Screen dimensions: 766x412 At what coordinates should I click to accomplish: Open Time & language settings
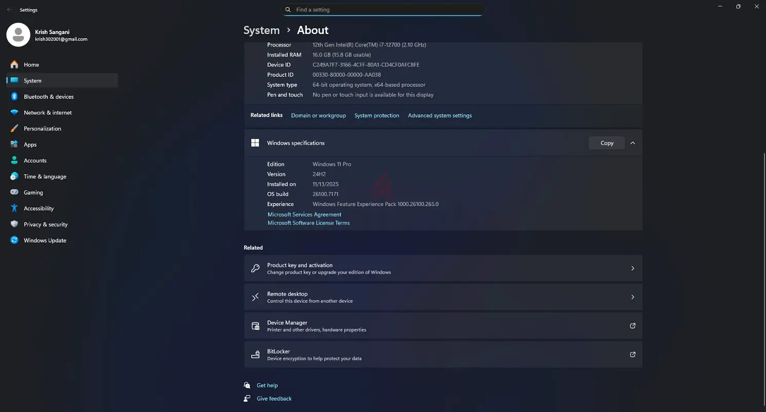click(x=62, y=176)
